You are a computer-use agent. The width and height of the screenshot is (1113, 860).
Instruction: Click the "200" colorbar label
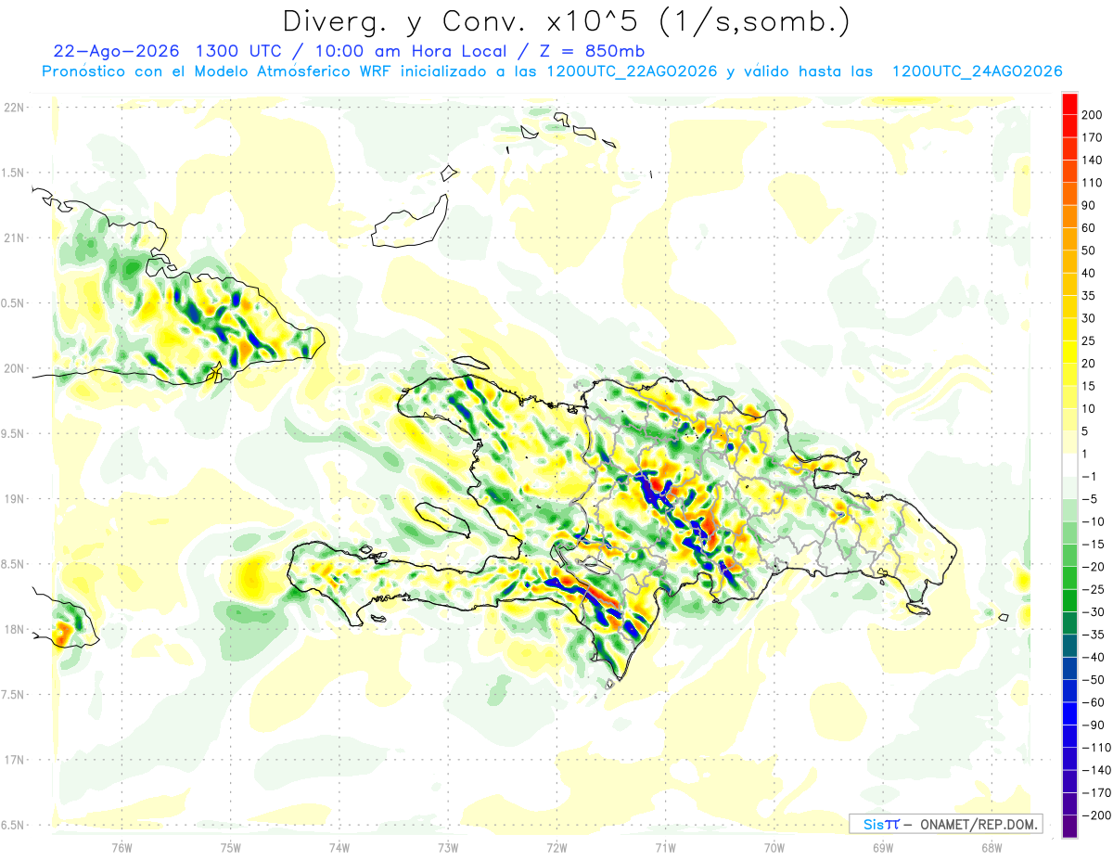click(x=1092, y=114)
